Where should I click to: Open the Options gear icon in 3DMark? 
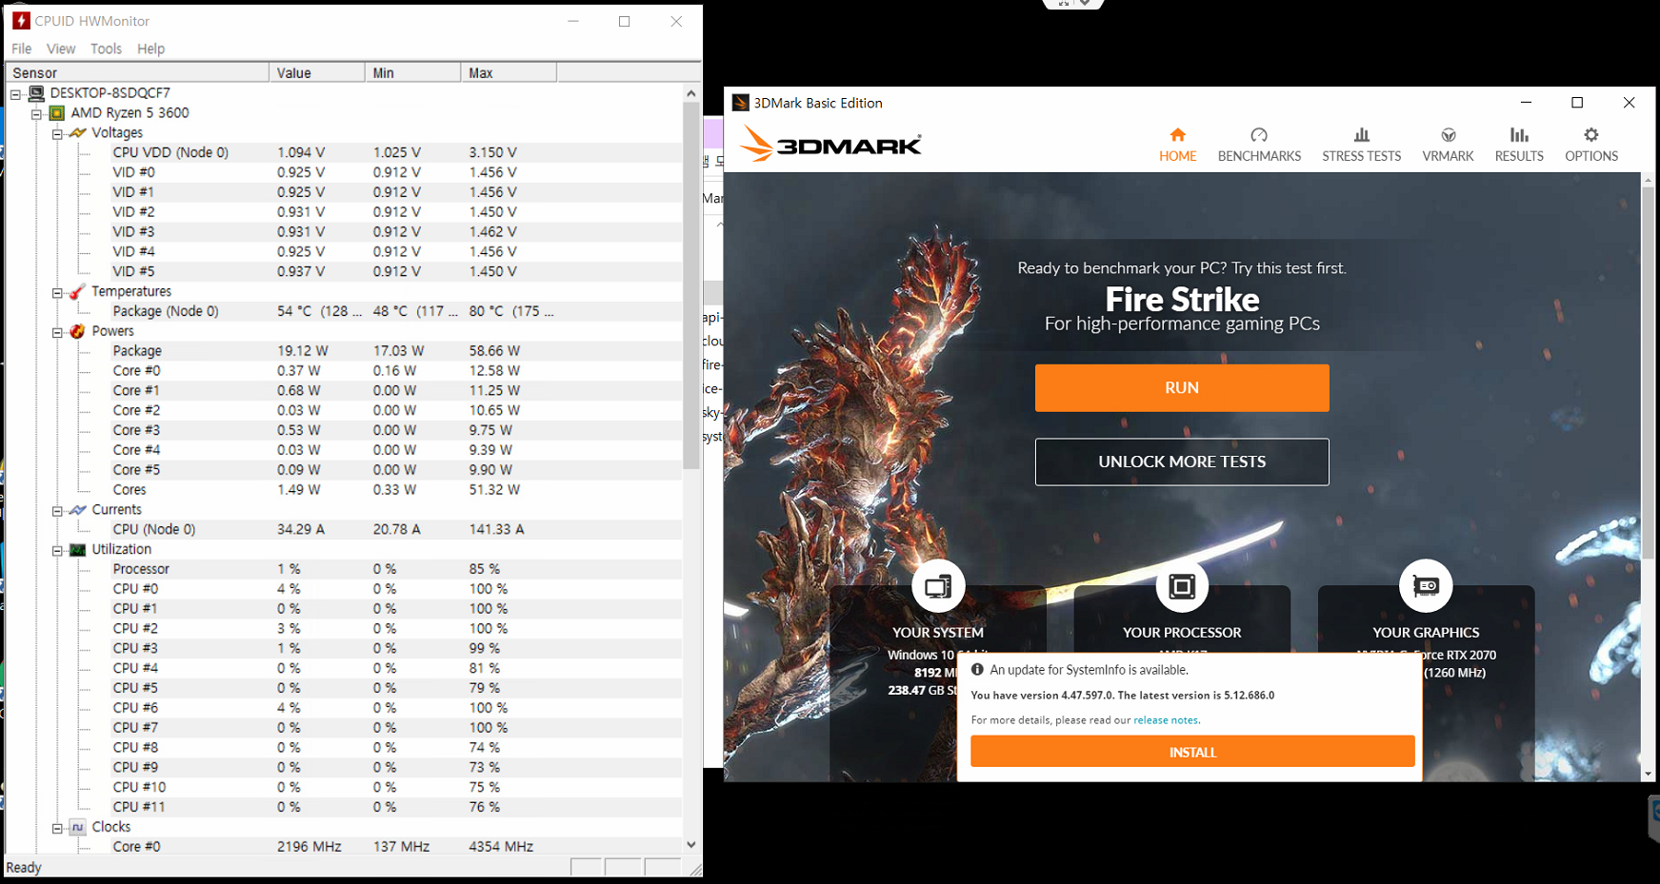1591,135
